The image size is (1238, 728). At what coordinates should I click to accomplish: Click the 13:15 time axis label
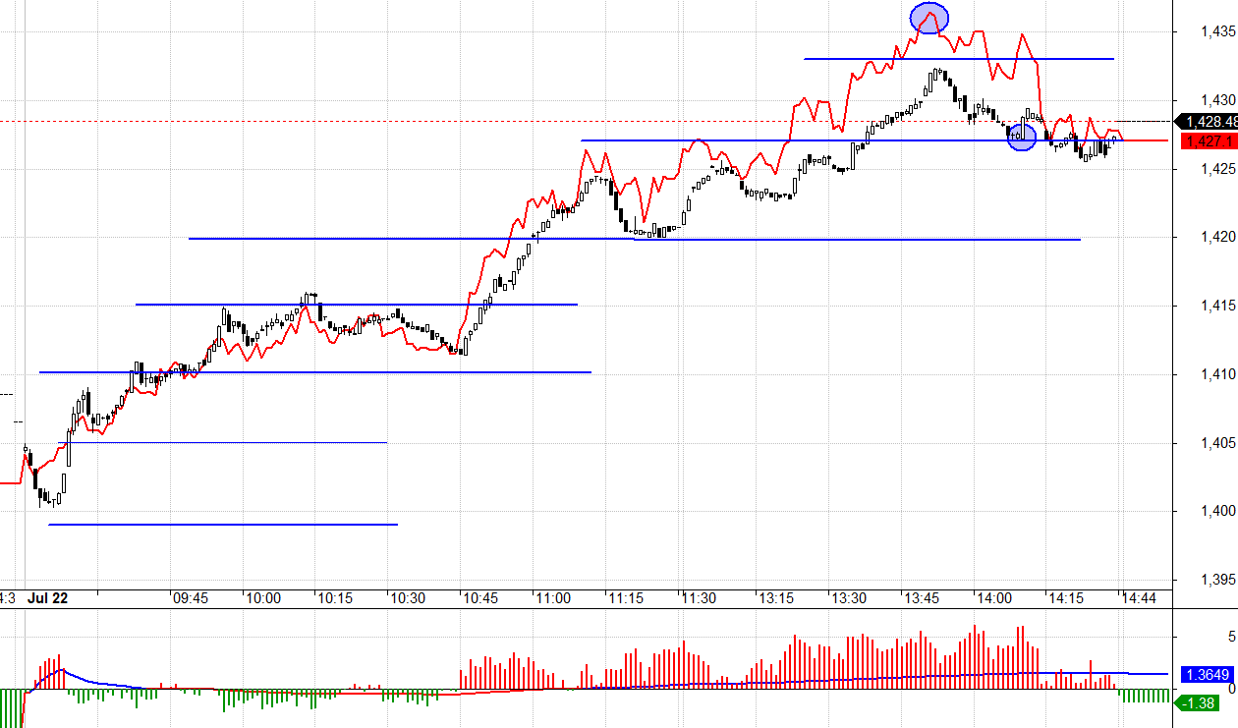point(776,597)
